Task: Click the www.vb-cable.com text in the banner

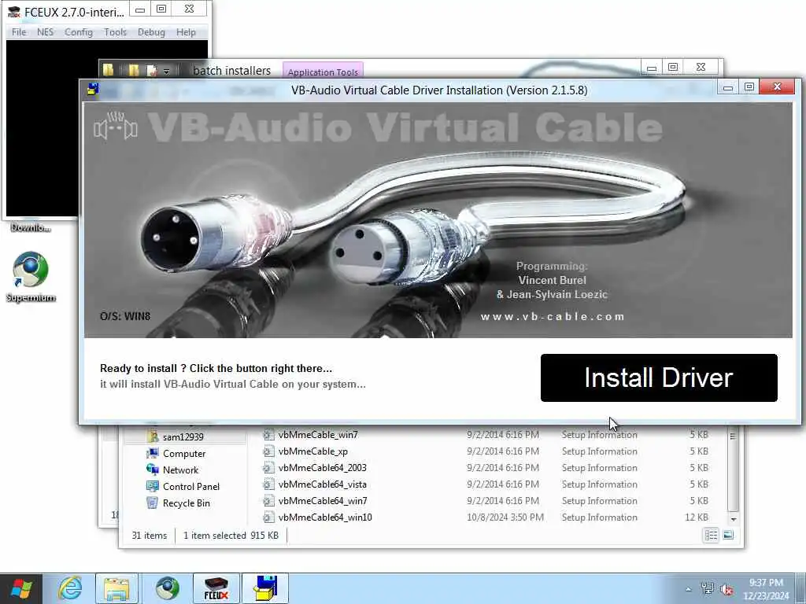Action: pos(552,316)
